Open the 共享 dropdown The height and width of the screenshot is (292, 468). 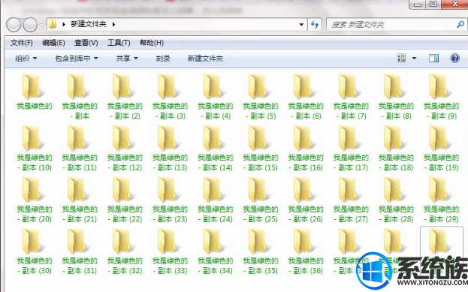[127, 59]
